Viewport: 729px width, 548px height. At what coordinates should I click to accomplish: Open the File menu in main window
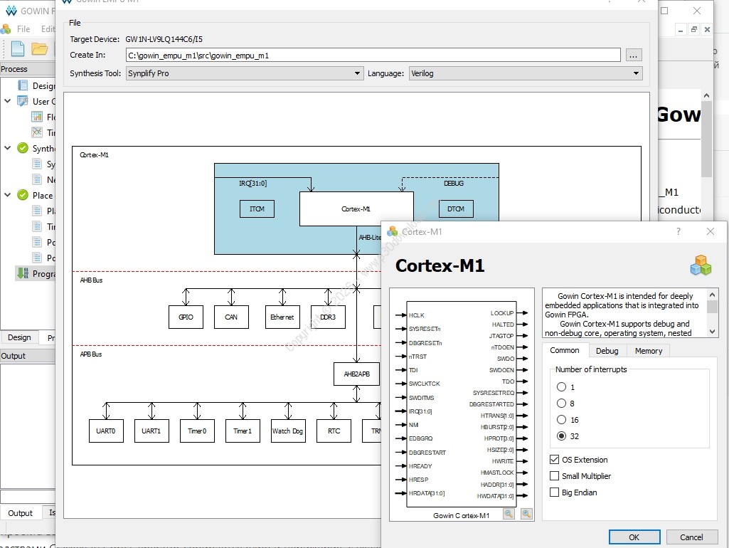pos(23,29)
